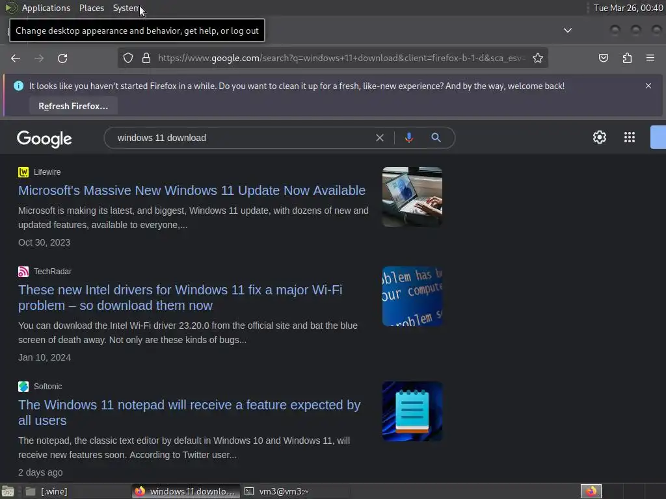Open the laptop thumbnail of Lifewire article
The height and width of the screenshot is (499, 666).
coord(412,197)
